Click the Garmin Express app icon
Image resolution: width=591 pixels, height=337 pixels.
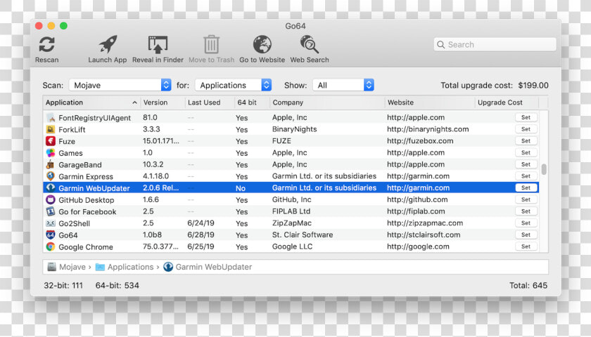(51, 176)
